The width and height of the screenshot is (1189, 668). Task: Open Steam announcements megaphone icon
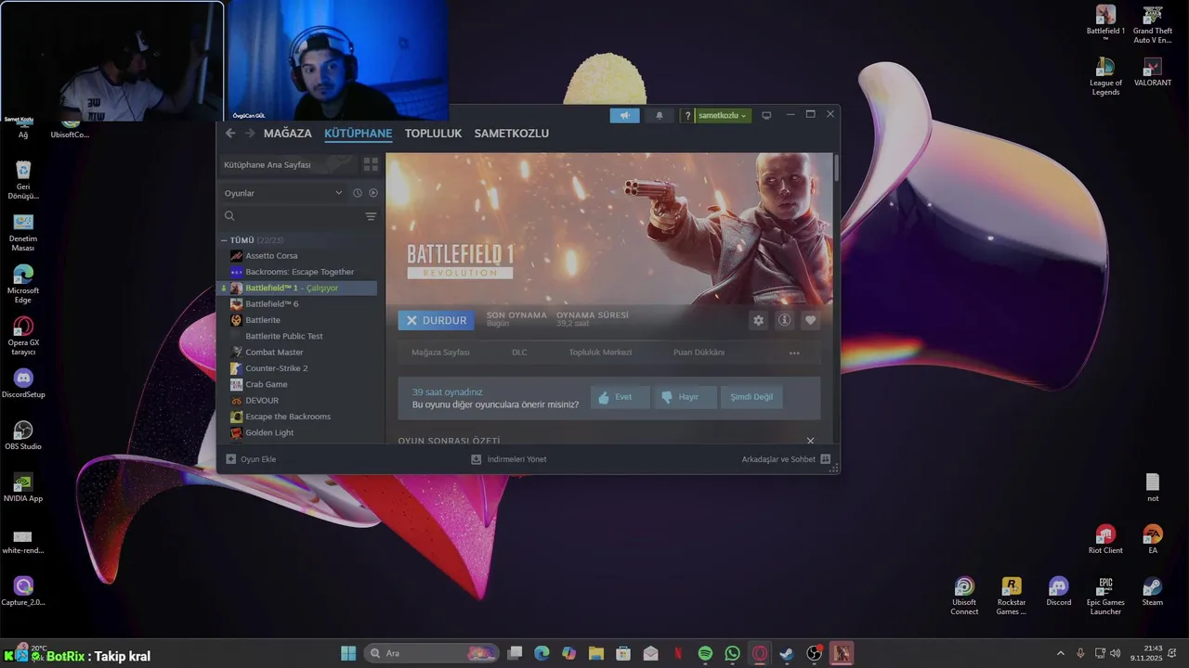(624, 116)
